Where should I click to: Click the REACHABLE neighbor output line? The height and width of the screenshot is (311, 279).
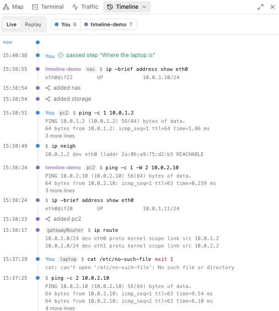124,154
